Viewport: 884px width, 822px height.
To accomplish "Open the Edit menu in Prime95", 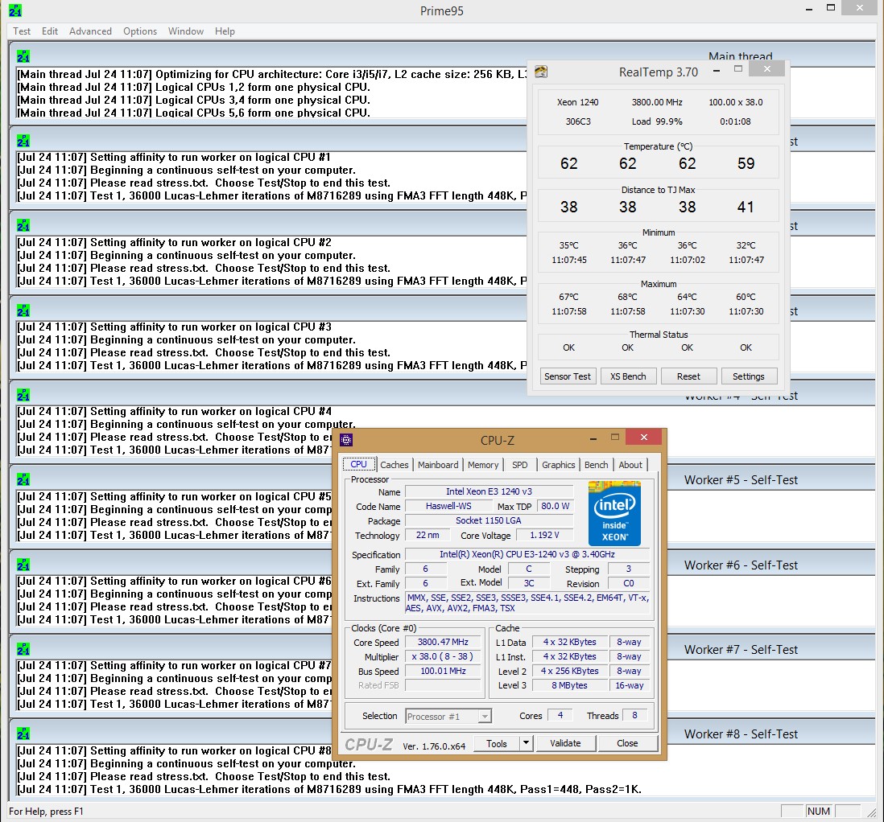I will point(50,31).
